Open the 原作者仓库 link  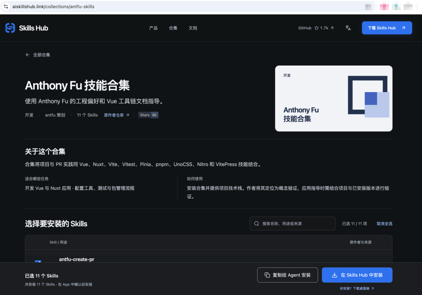click(x=116, y=115)
